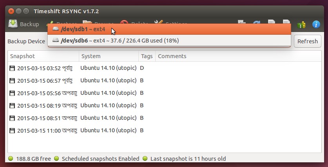Image resolution: width=328 pixels, height=167 pixels.
Task: Click floppy icon of 08:51 snapshot
Action: point(12,118)
